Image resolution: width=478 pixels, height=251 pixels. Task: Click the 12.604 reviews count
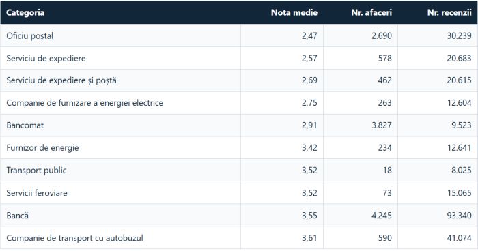point(460,103)
